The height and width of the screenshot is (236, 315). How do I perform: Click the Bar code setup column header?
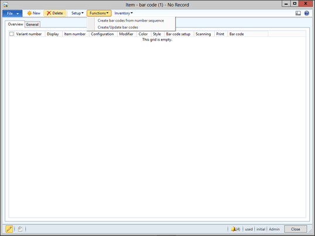click(x=179, y=34)
